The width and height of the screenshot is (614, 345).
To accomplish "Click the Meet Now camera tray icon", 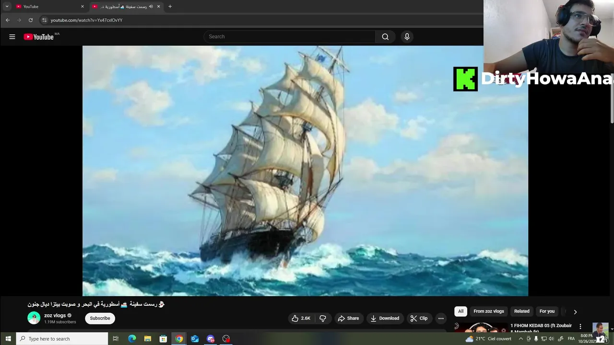I will click(x=529, y=339).
